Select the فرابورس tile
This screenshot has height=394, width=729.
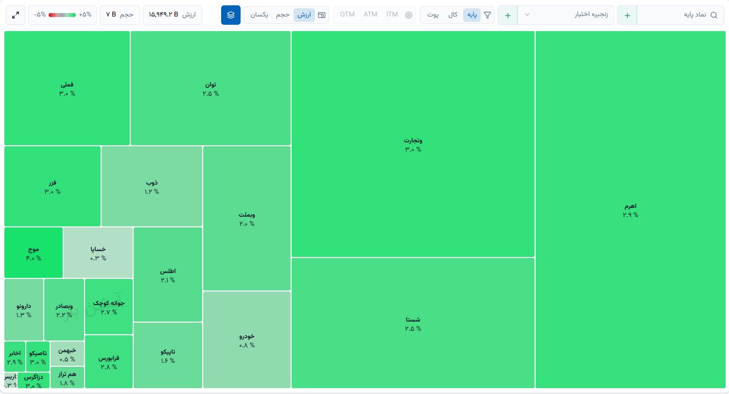tap(109, 361)
